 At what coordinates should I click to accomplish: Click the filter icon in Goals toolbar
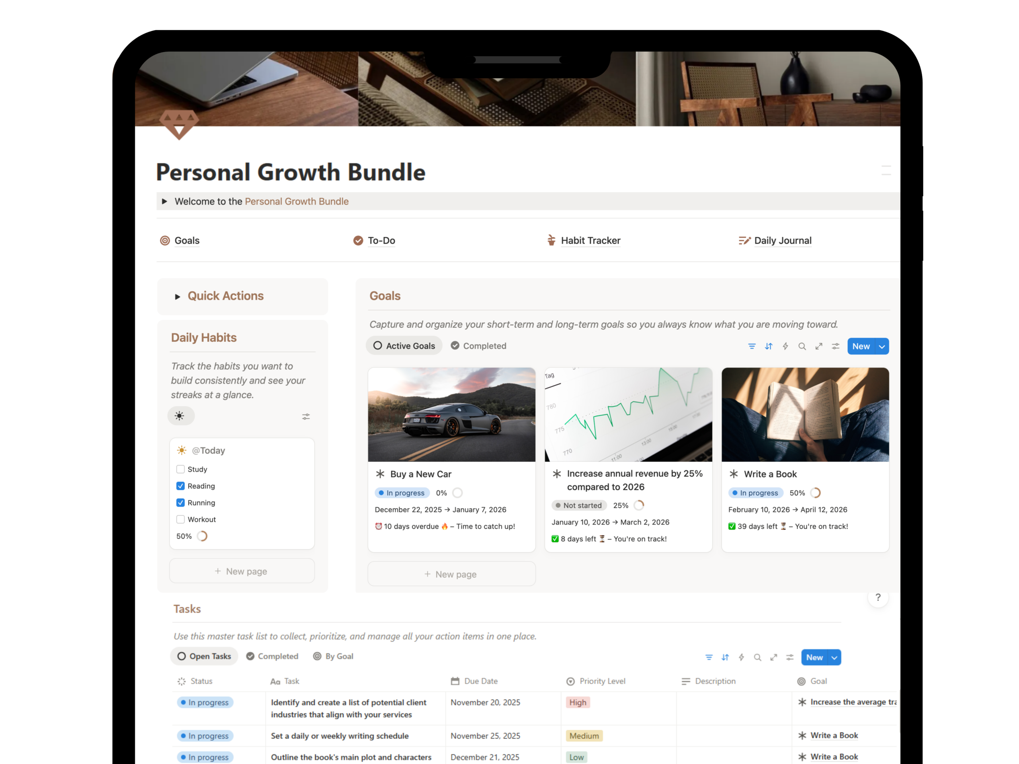coord(752,346)
